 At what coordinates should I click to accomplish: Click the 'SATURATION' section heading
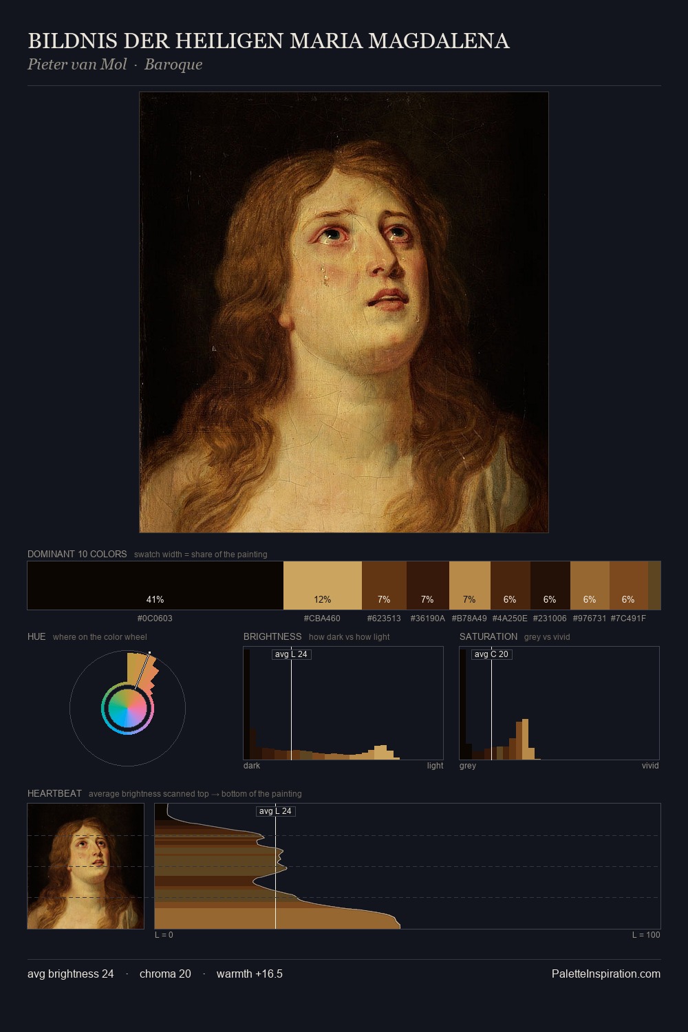[488, 636]
